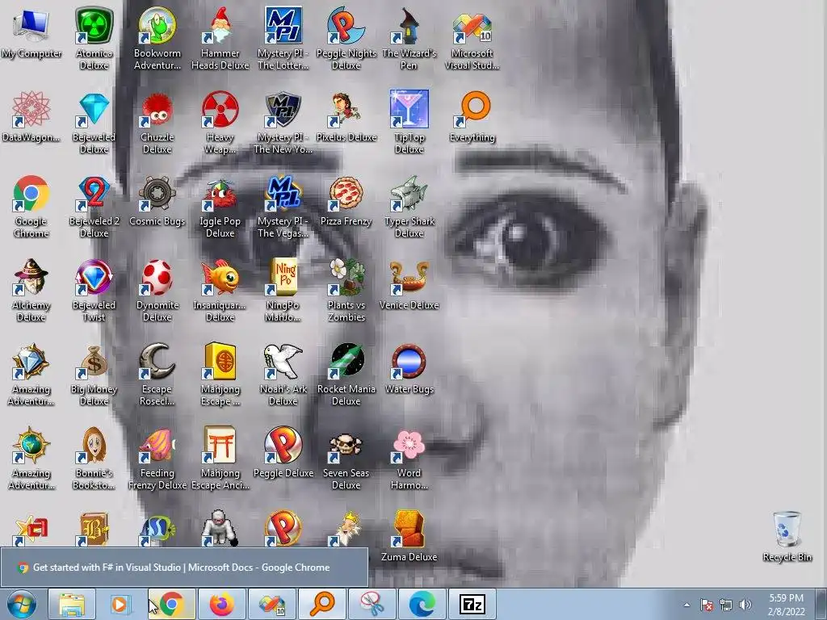Launch the Atomica Deluxe shortcut
This screenshot has width=827, height=620.
pyautogui.click(x=94, y=38)
